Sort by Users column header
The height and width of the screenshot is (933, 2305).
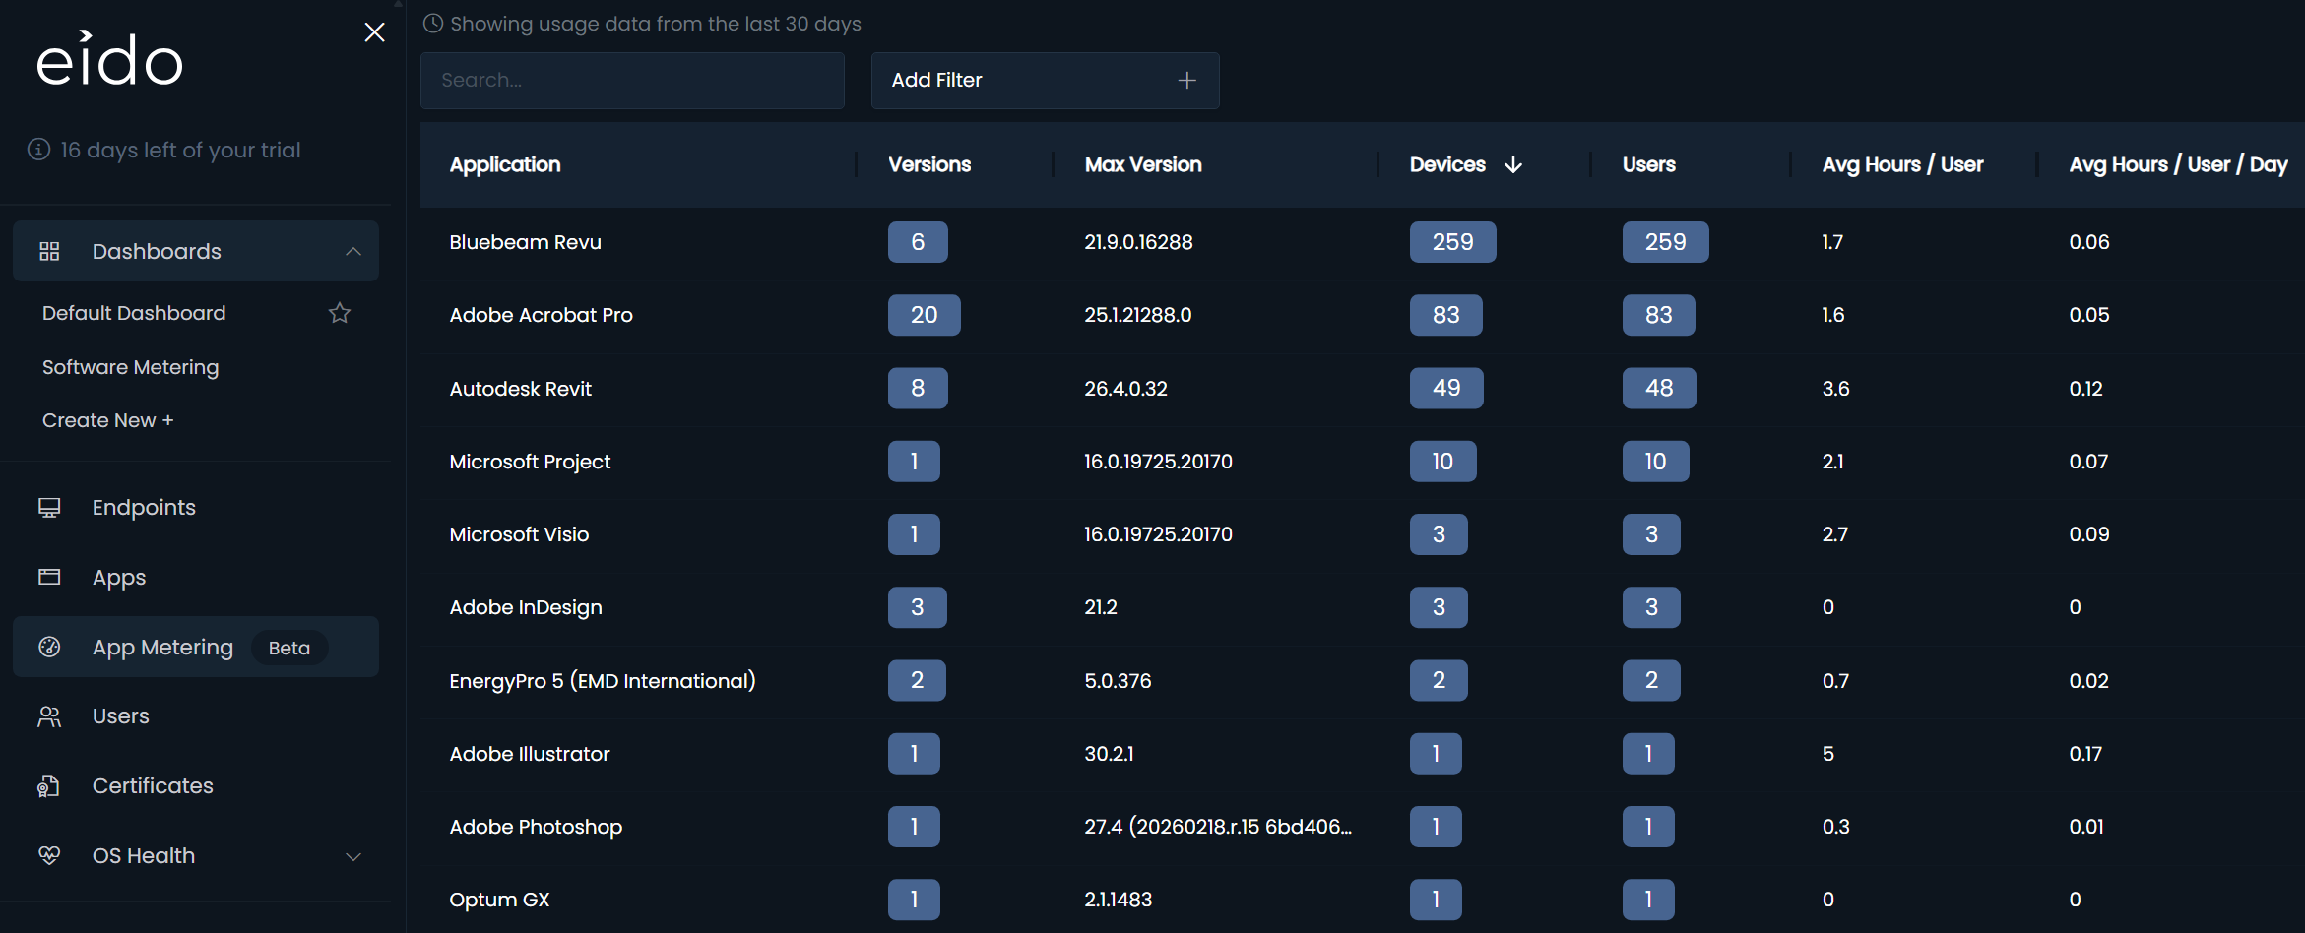pyautogui.click(x=1649, y=164)
